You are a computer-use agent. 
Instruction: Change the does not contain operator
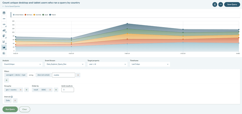click(44, 75)
